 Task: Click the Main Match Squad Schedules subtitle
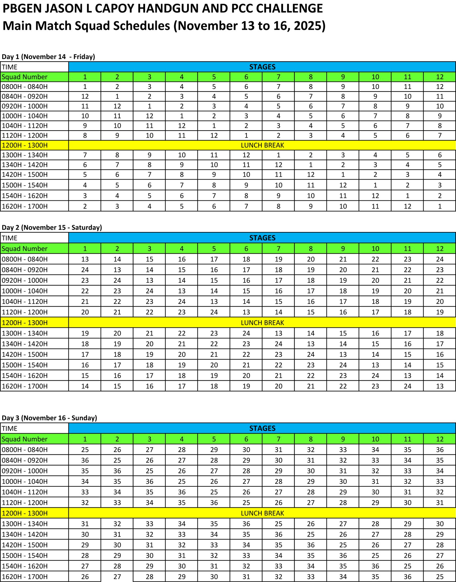(164, 26)
